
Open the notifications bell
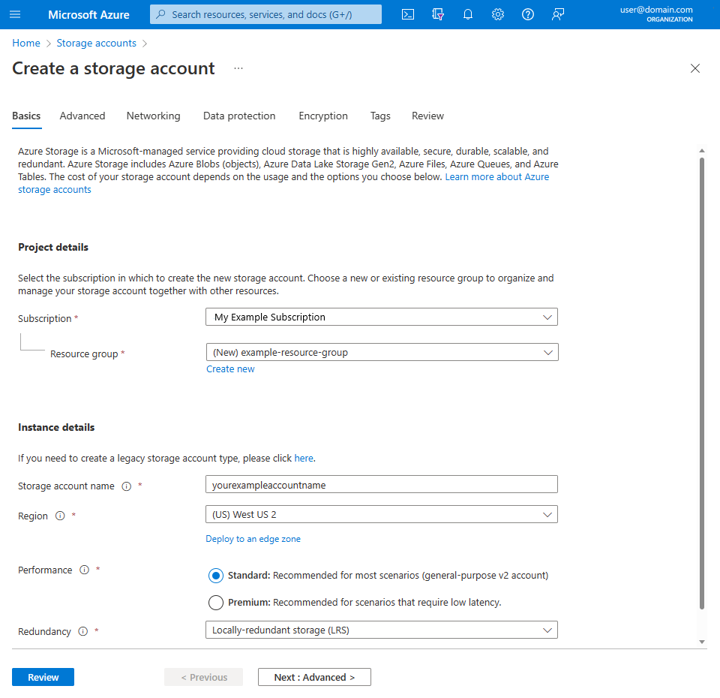coord(467,14)
